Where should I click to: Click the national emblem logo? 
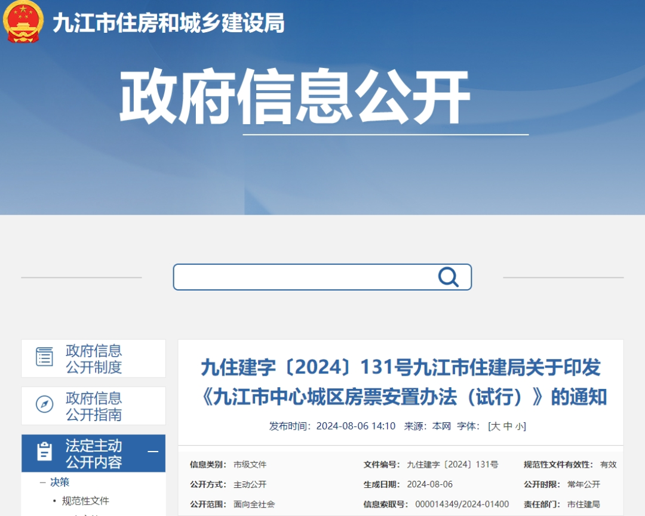[x=23, y=22]
